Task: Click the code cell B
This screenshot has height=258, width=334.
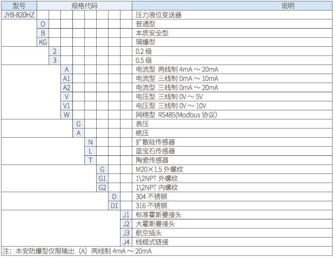Action: (43, 33)
